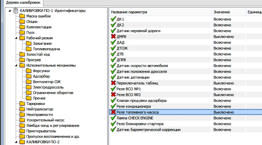Click the red cross beside Реле ВСО №2
Viewport: 262px width, 145px height.
coord(114,94)
